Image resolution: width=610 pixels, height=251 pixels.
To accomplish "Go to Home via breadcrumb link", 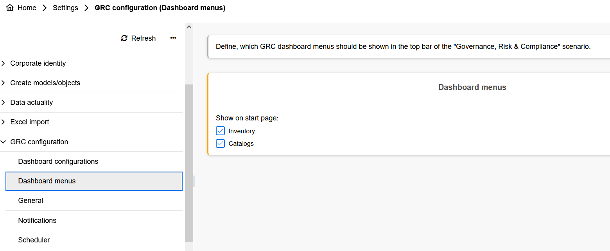I will [x=27, y=8].
